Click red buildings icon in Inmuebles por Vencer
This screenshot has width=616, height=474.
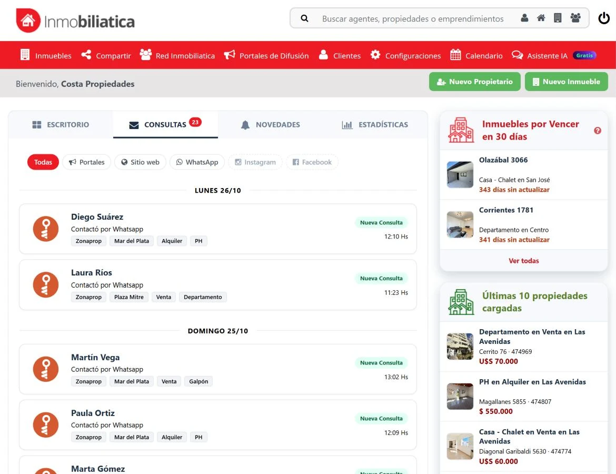click(x=461, y=130)
